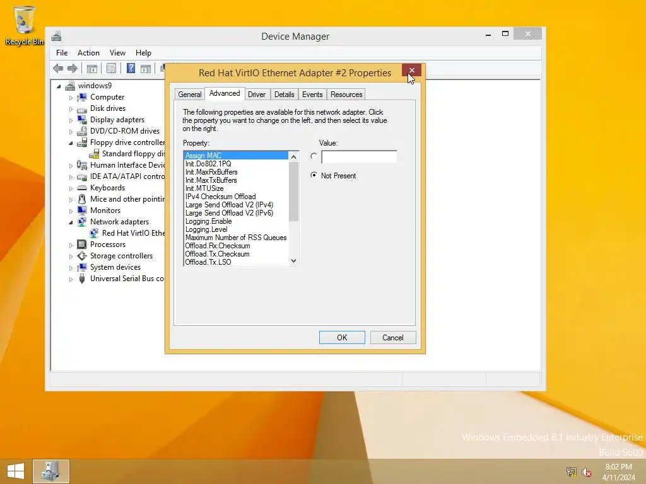Collapse the Floppy drive controllers node
Viewport: 646px width, 484px height.
click(x=71, y=143)
